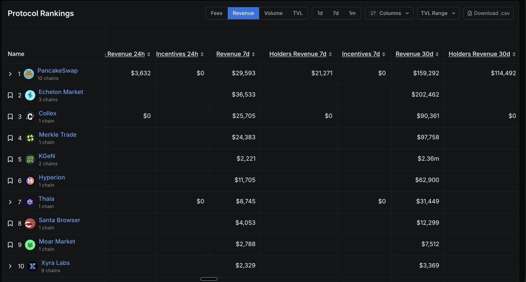Click the Xyra Labs logo icon

click(x=32, y=266)
